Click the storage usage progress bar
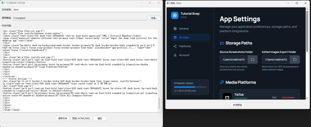The image size is (311, 127). pos(190,87)
